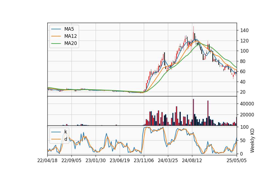Click the price axis value 80

click(243, 61)
